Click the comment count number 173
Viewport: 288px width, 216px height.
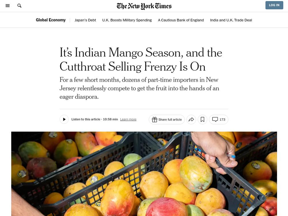click(222, 120)
